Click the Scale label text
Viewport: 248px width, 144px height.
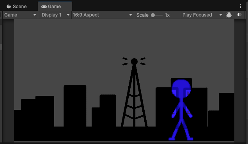point(142,15)
